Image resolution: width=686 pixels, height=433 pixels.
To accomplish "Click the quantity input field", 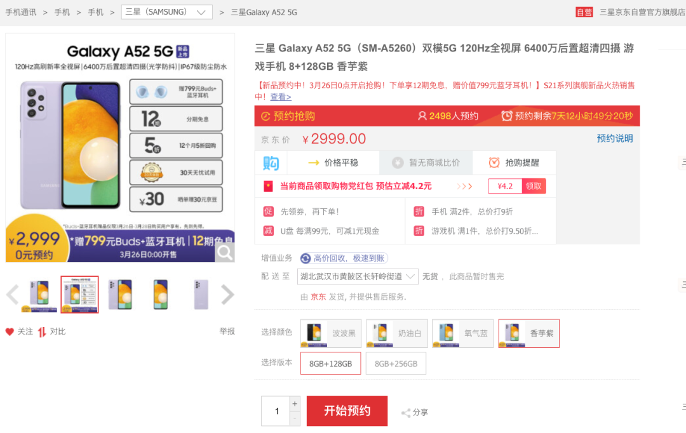I will click(276, 411).
